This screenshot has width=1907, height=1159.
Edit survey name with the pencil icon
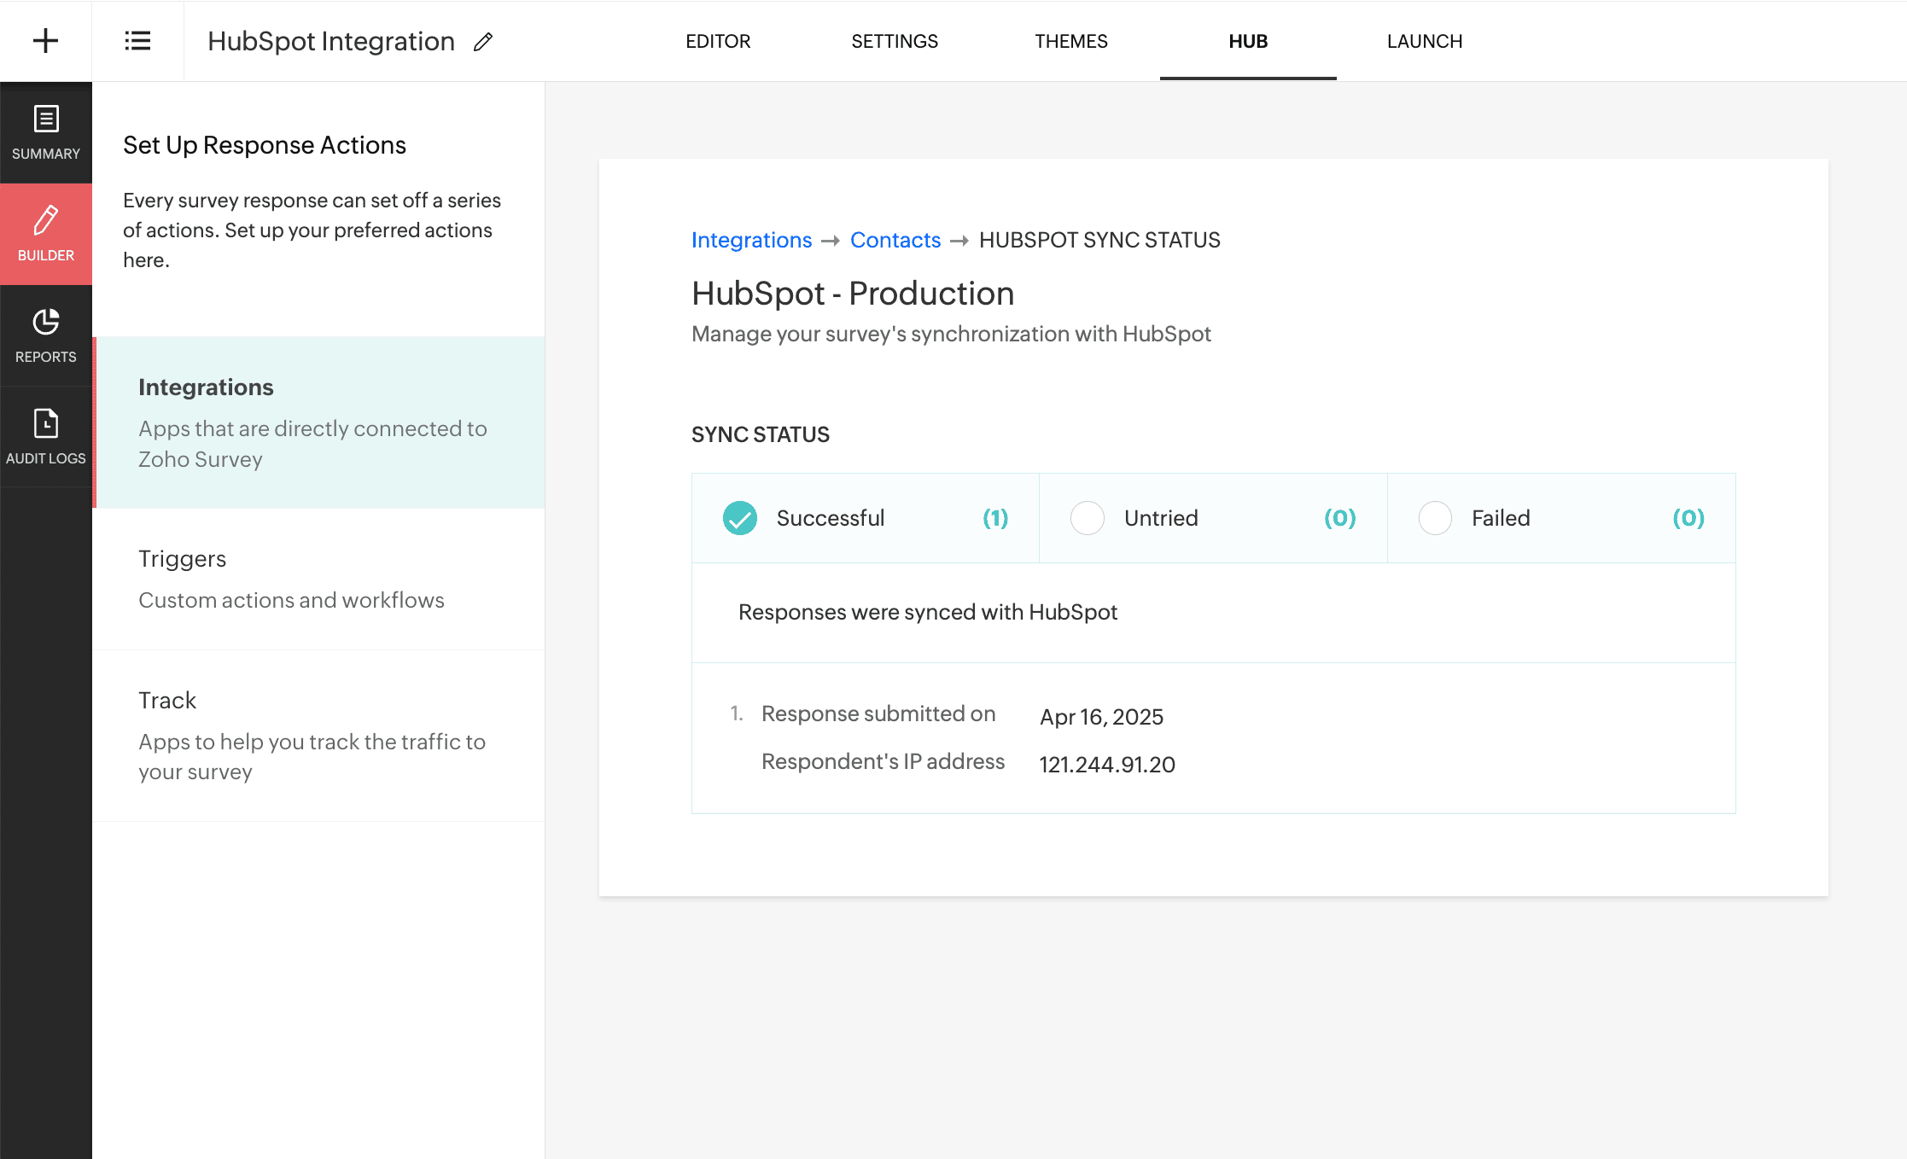click(483, 42)
